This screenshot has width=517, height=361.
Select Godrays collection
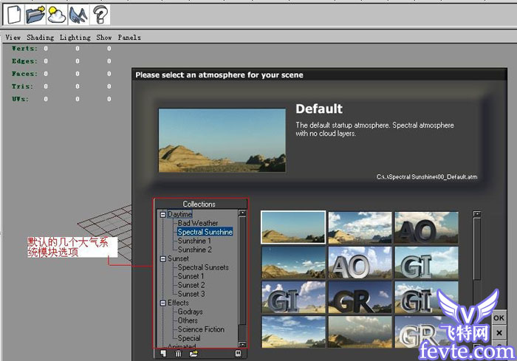pos(191,312)
